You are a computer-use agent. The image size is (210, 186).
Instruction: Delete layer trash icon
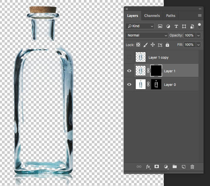(192, 167)
